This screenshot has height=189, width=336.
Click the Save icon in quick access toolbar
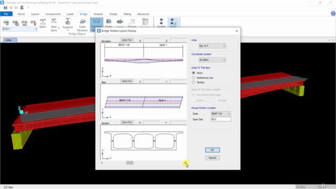pos(5,8)
